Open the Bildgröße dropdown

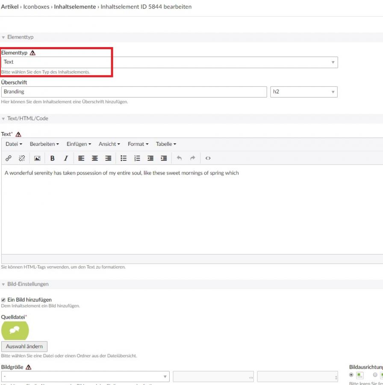pos(85,377)
